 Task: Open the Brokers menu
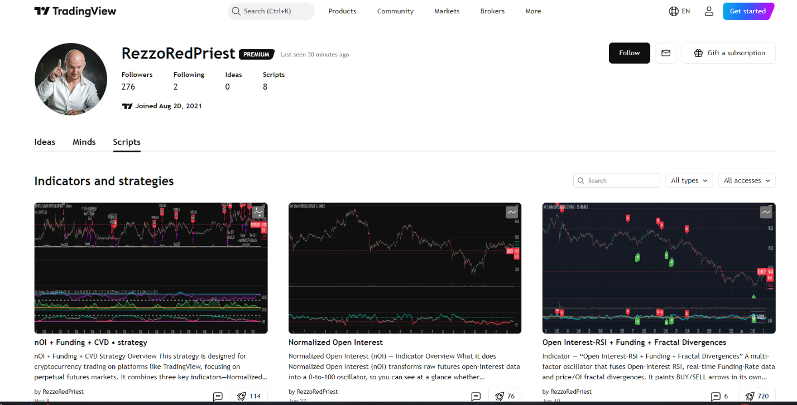coord(492,11)
